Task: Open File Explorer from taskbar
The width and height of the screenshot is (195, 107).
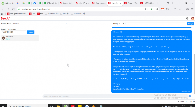Action: (59, 106)
